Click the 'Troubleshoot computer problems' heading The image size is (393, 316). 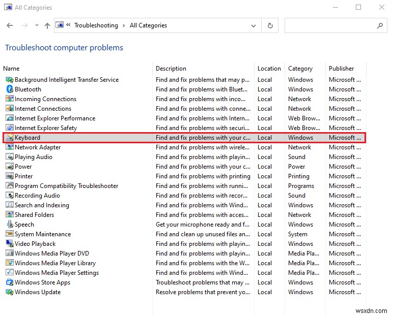[64, 48]
